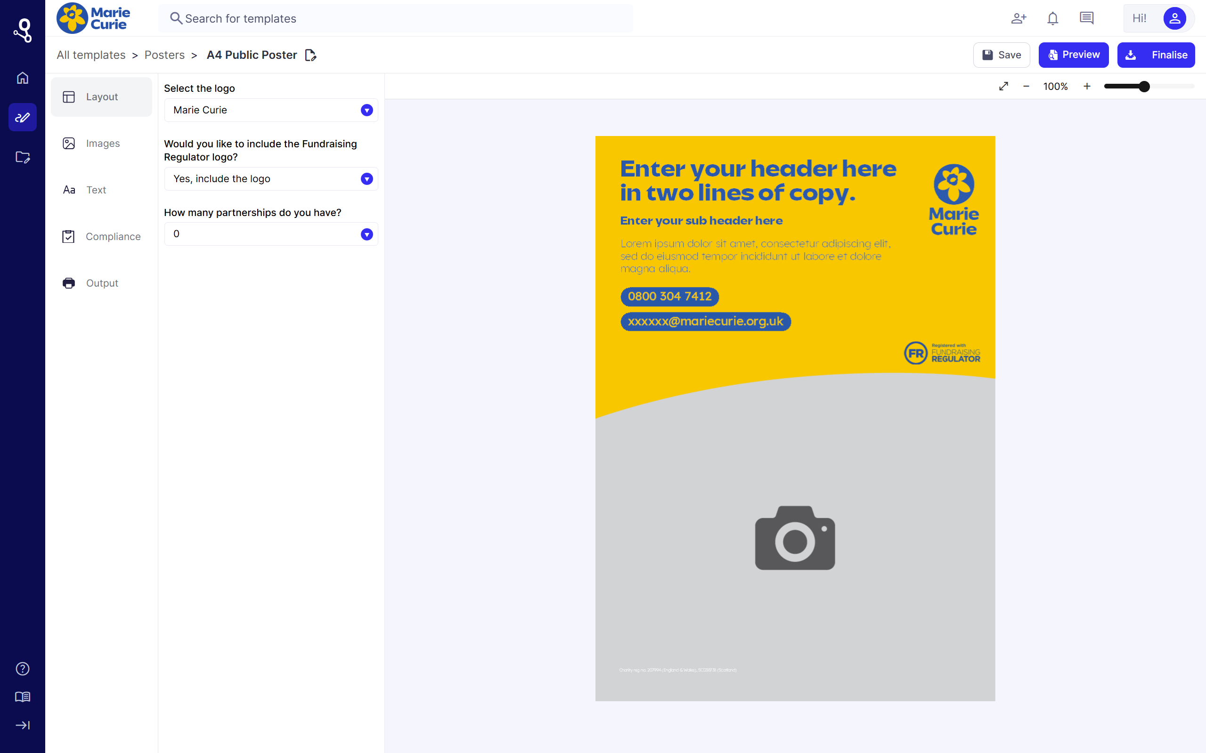Go to All templates breadcrumb
1206x753 pixels.
click(91, 55)
